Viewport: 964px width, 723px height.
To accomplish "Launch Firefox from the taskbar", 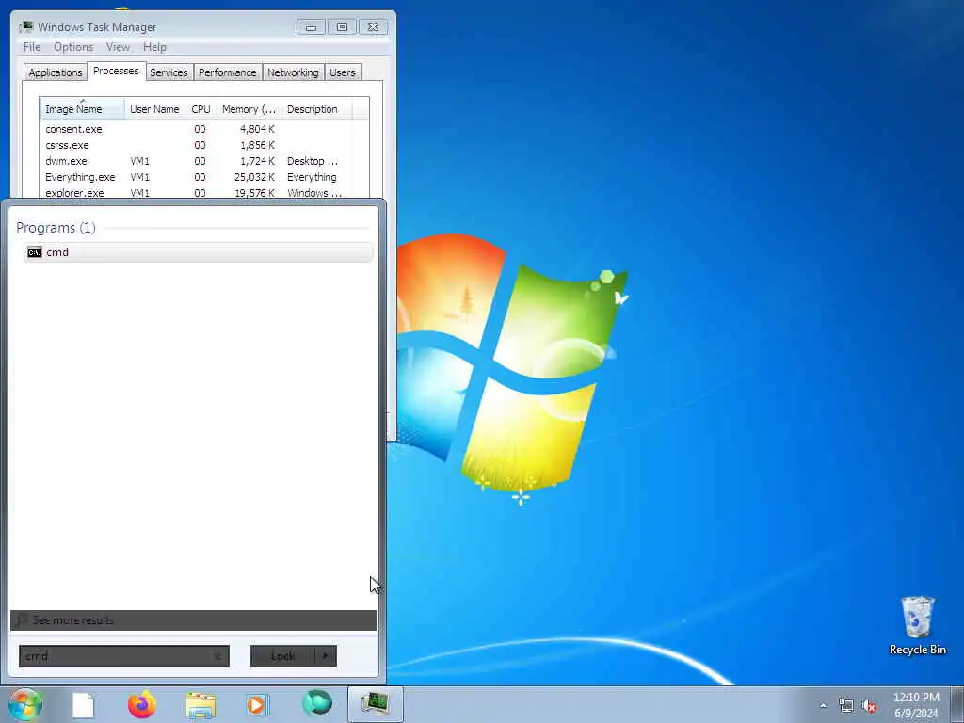I will tap(141, 704).
